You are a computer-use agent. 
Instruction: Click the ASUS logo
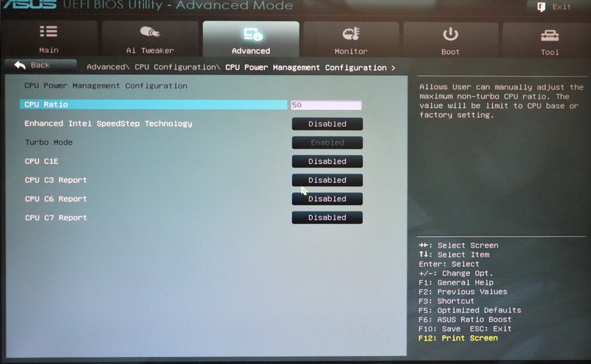(x=30, y=4)
